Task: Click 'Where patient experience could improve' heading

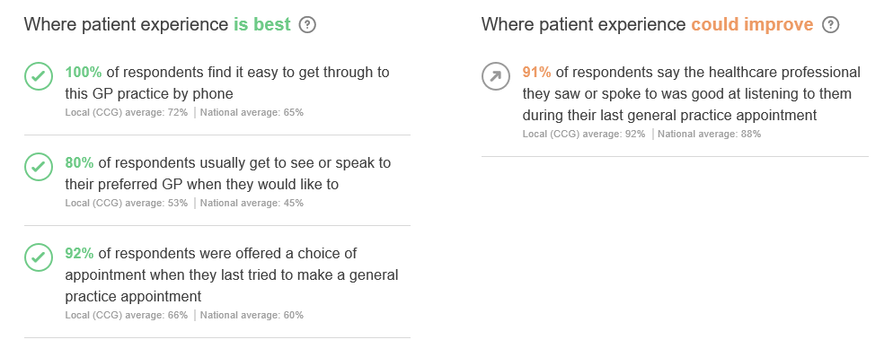Action: pos(647,25)
